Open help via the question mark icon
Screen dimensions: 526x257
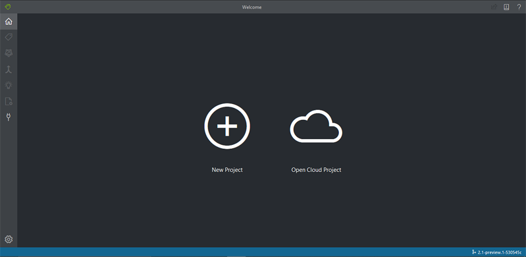tap(519, 7)
